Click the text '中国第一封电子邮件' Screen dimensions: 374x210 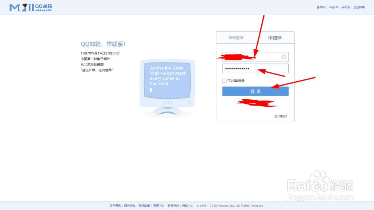point(95,59)
